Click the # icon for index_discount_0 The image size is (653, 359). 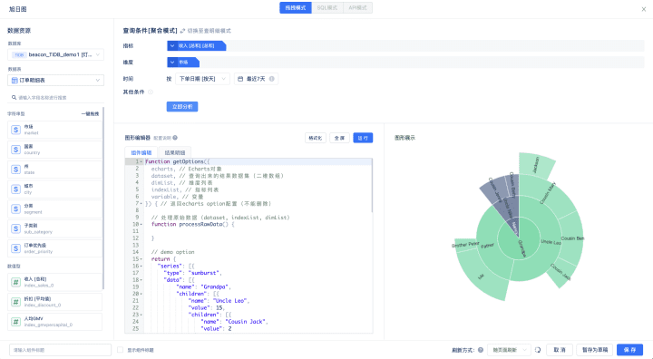pyautogui.click(x=15, y=302)
